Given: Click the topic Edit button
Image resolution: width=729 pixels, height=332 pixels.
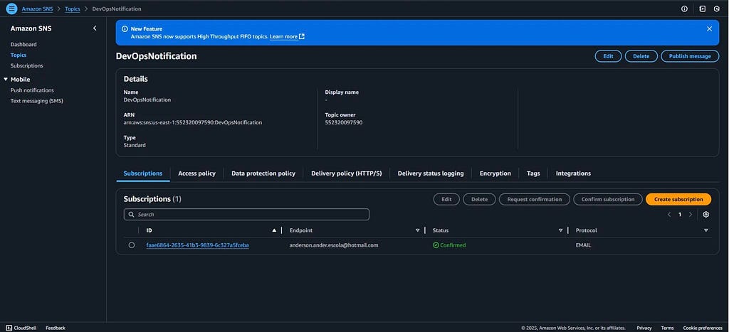Looking at the screenshot, I should point(608,56).
